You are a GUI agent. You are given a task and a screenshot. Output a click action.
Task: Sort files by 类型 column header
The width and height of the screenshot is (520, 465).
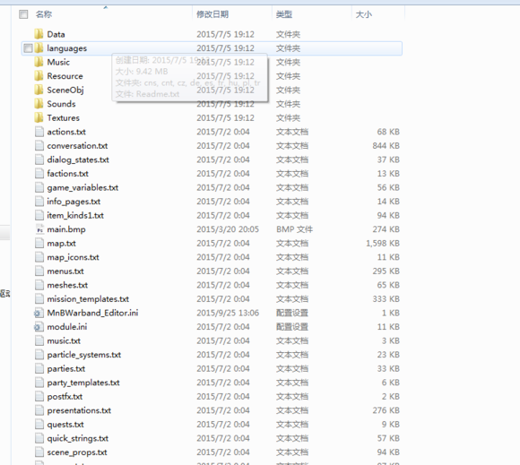coord(284,14)
